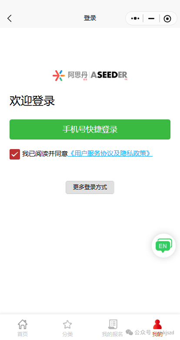
Task: Tap the star icon for 分类
Action: point(67,325)
